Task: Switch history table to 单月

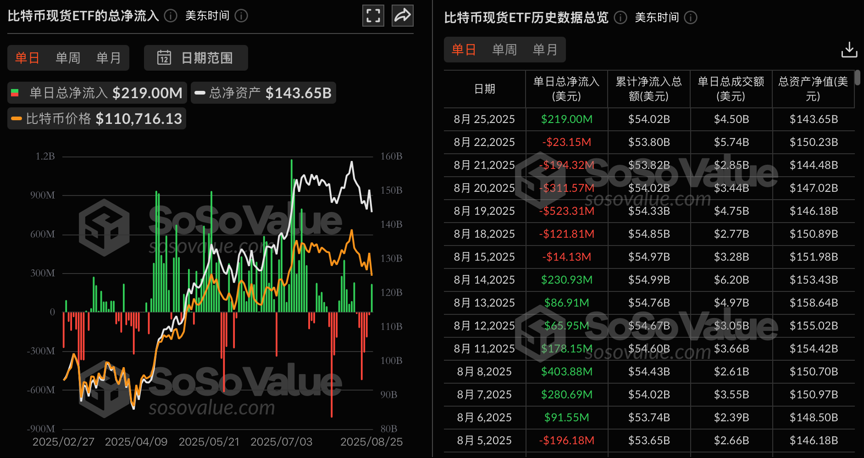Action: (545, 50)
